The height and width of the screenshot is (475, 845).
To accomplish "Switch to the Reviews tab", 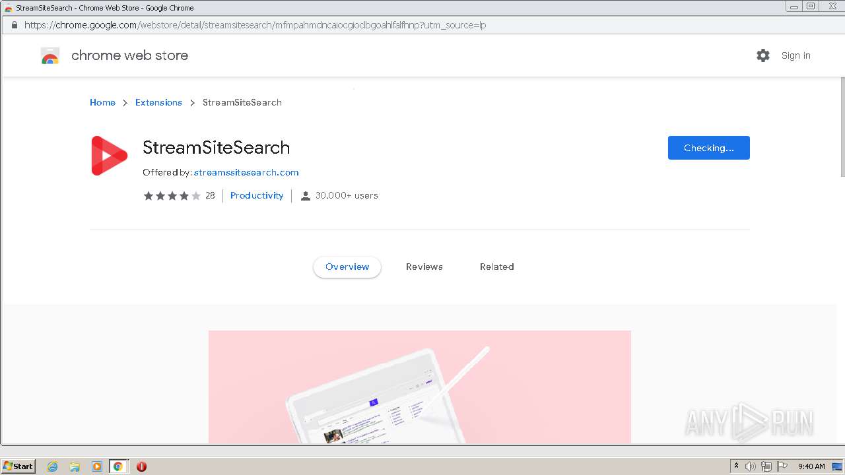I will pos(424,267).
